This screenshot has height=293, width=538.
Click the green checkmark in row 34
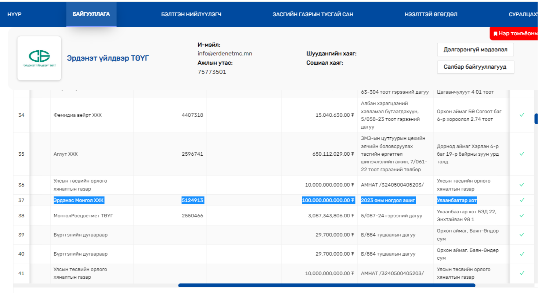pyautogui.click(x=521, y=115)
